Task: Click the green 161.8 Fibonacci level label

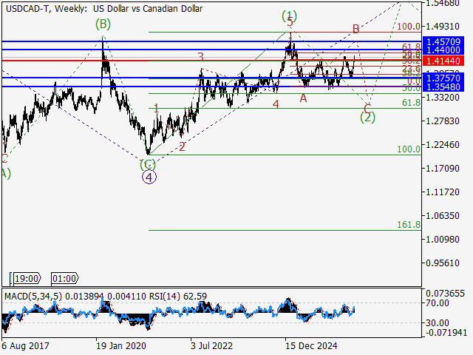Action: coord(409,225)
